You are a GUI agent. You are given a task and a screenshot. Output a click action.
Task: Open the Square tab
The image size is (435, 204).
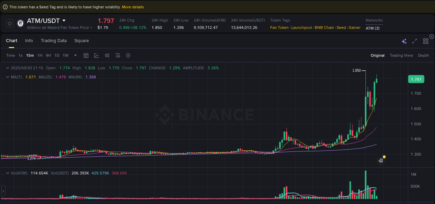pos(81,41)
